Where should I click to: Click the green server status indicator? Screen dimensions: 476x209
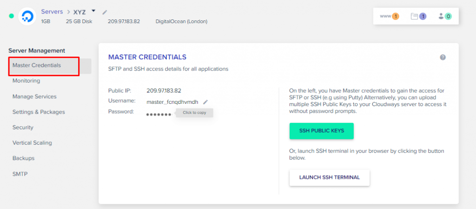tap(12, 16)
